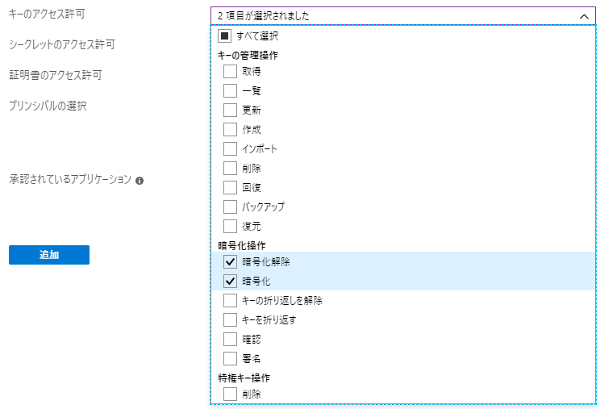Image resolution: width=600 pixels, height=409 pixels.
Task: Tick the 回復 checkbox
Action: point(231,187)
